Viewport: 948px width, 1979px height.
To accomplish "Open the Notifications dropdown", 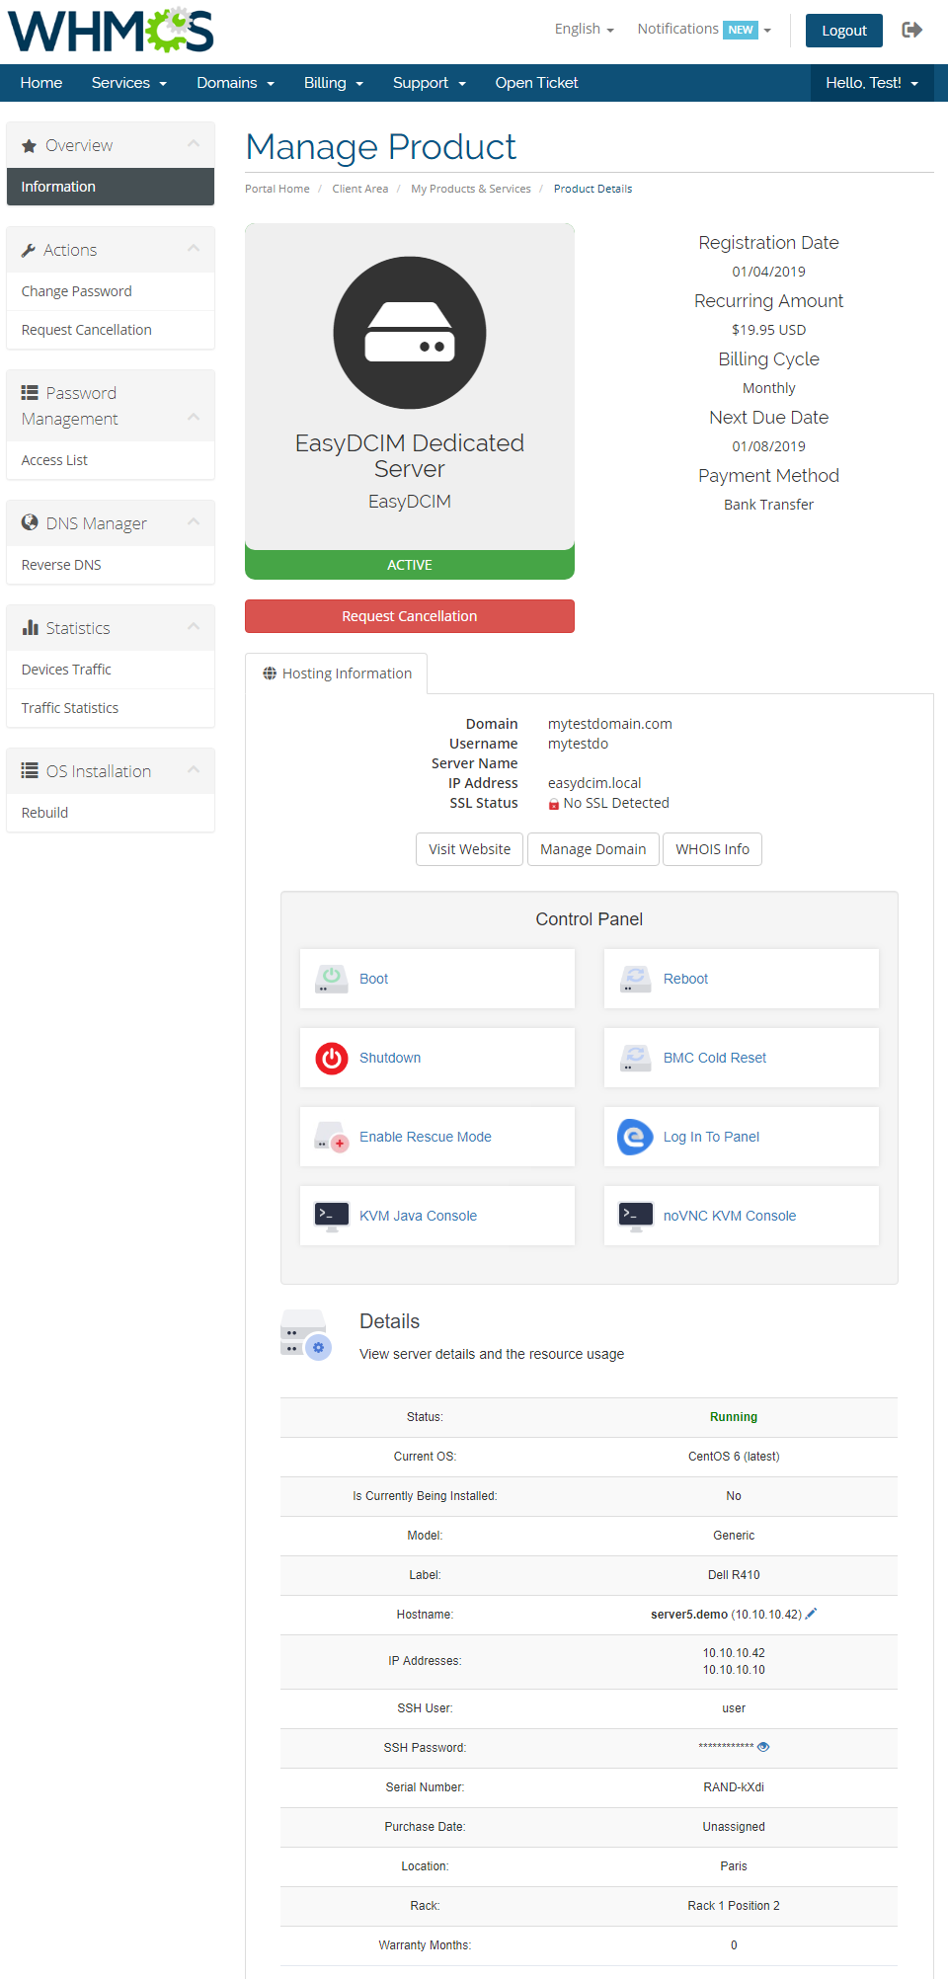I will pos(704,30).
